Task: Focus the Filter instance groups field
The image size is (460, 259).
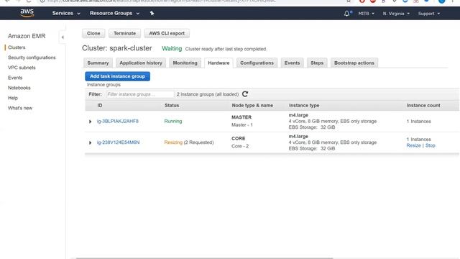Action: coord(140,94)
